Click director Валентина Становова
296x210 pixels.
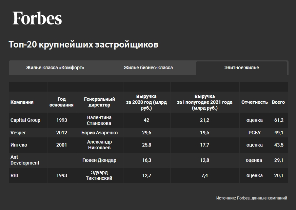tap(99, 120)
